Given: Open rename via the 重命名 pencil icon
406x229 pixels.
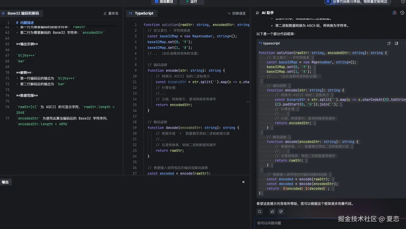Looking at the screenshot, I should [111, 13].
